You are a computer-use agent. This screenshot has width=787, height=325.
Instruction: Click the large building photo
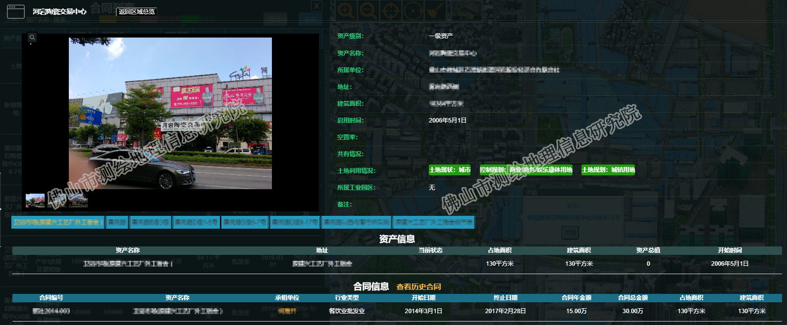click(x=170, y=113)
